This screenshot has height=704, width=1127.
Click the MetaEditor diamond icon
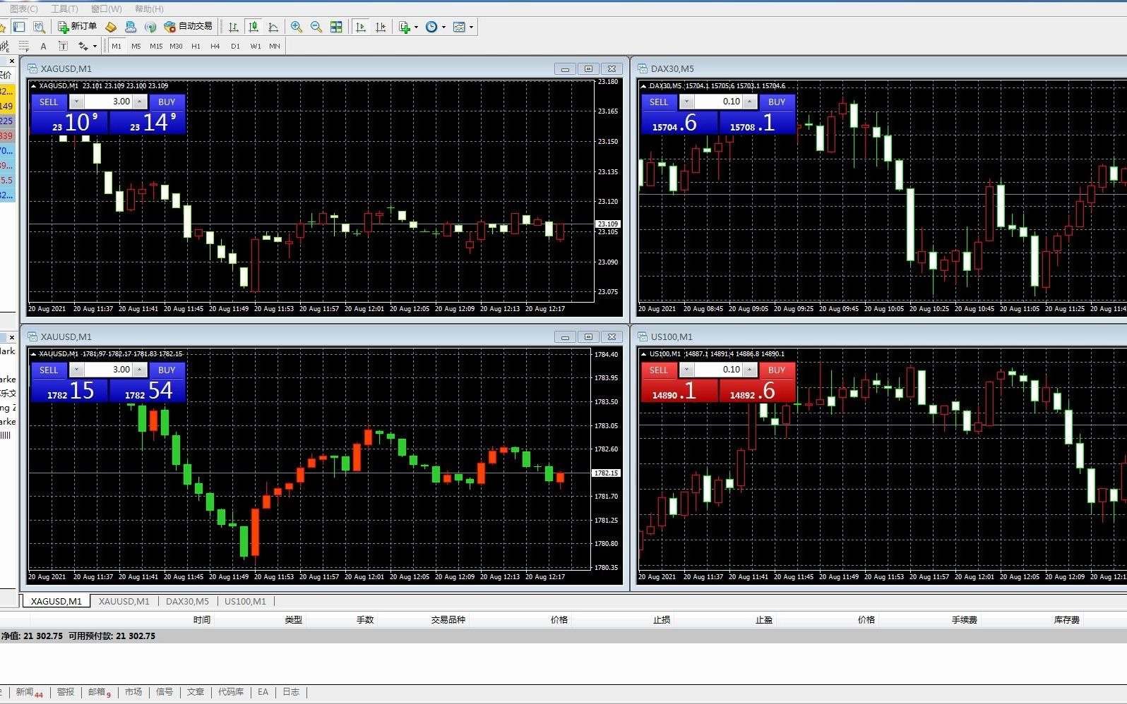point(111,27)
